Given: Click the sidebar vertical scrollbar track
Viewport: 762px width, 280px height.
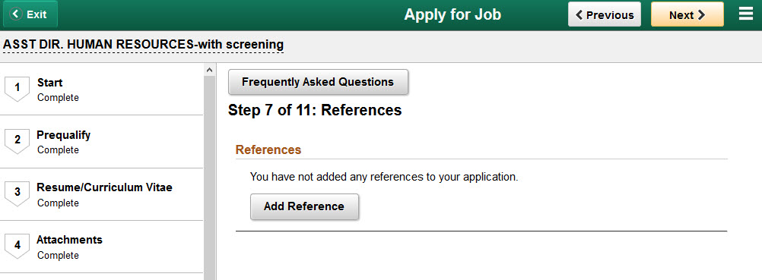Looking at the screenshot, I should tap(209, 178).
